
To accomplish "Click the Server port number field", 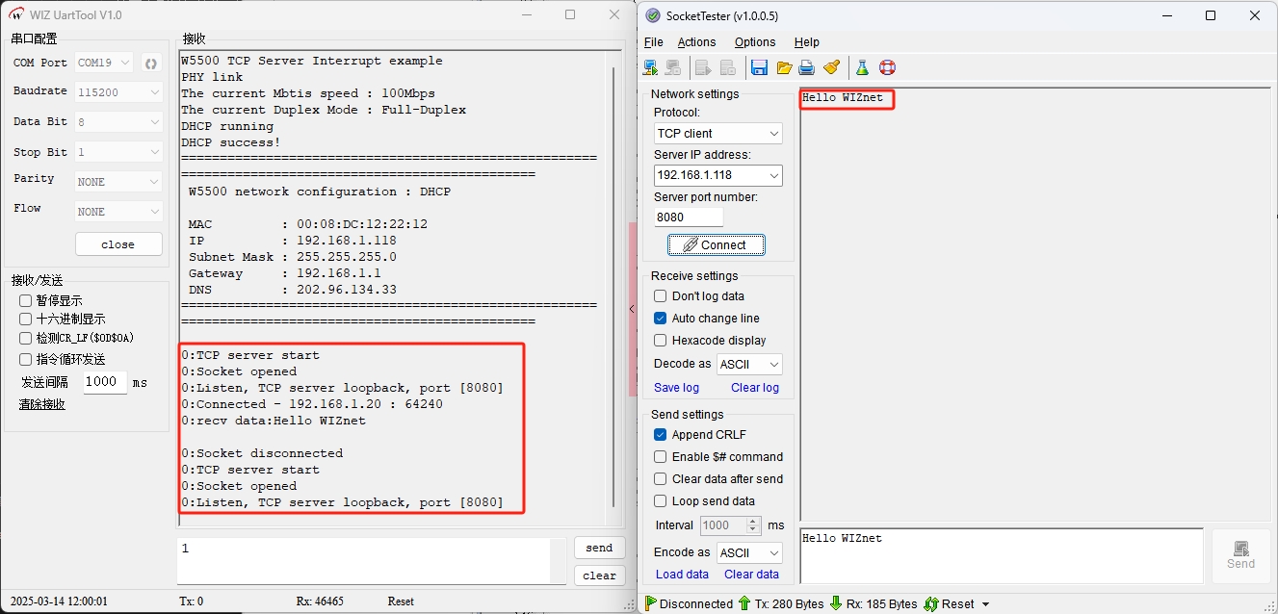I will (688, 217).
